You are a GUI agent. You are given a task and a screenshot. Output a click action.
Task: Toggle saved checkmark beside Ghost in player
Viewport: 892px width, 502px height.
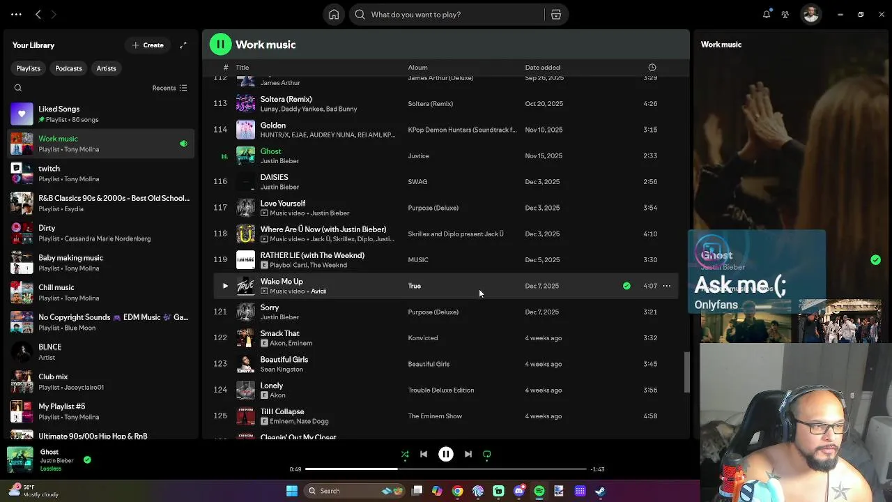pyautogui.click(x=87, y=459)
